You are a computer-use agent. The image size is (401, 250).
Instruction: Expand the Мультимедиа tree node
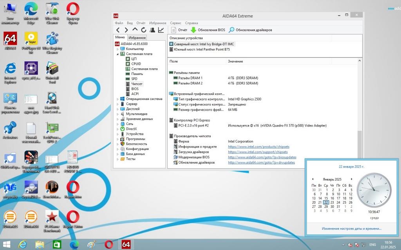click(117, 114)
